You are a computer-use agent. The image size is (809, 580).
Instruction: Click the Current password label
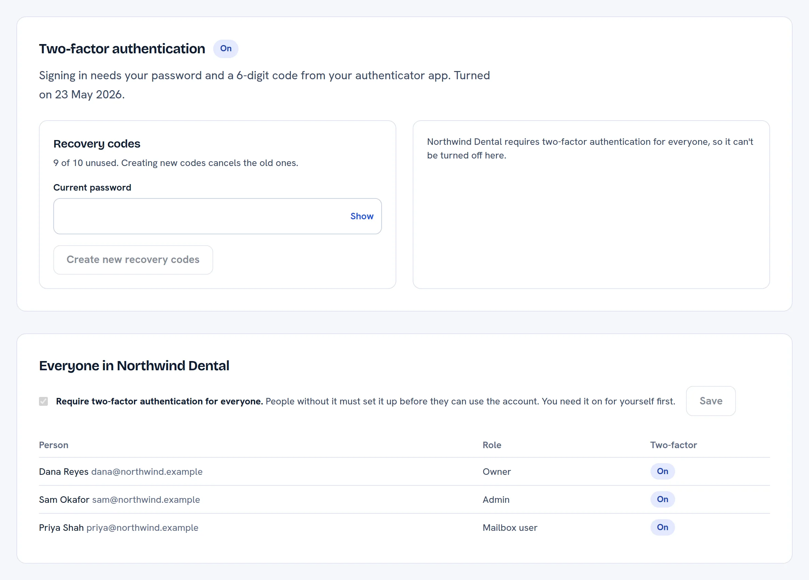(x=92, y=188)
